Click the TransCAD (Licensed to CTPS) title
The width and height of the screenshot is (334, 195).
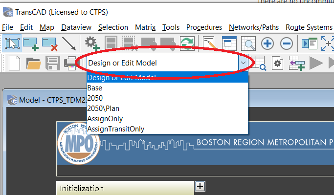62,12
